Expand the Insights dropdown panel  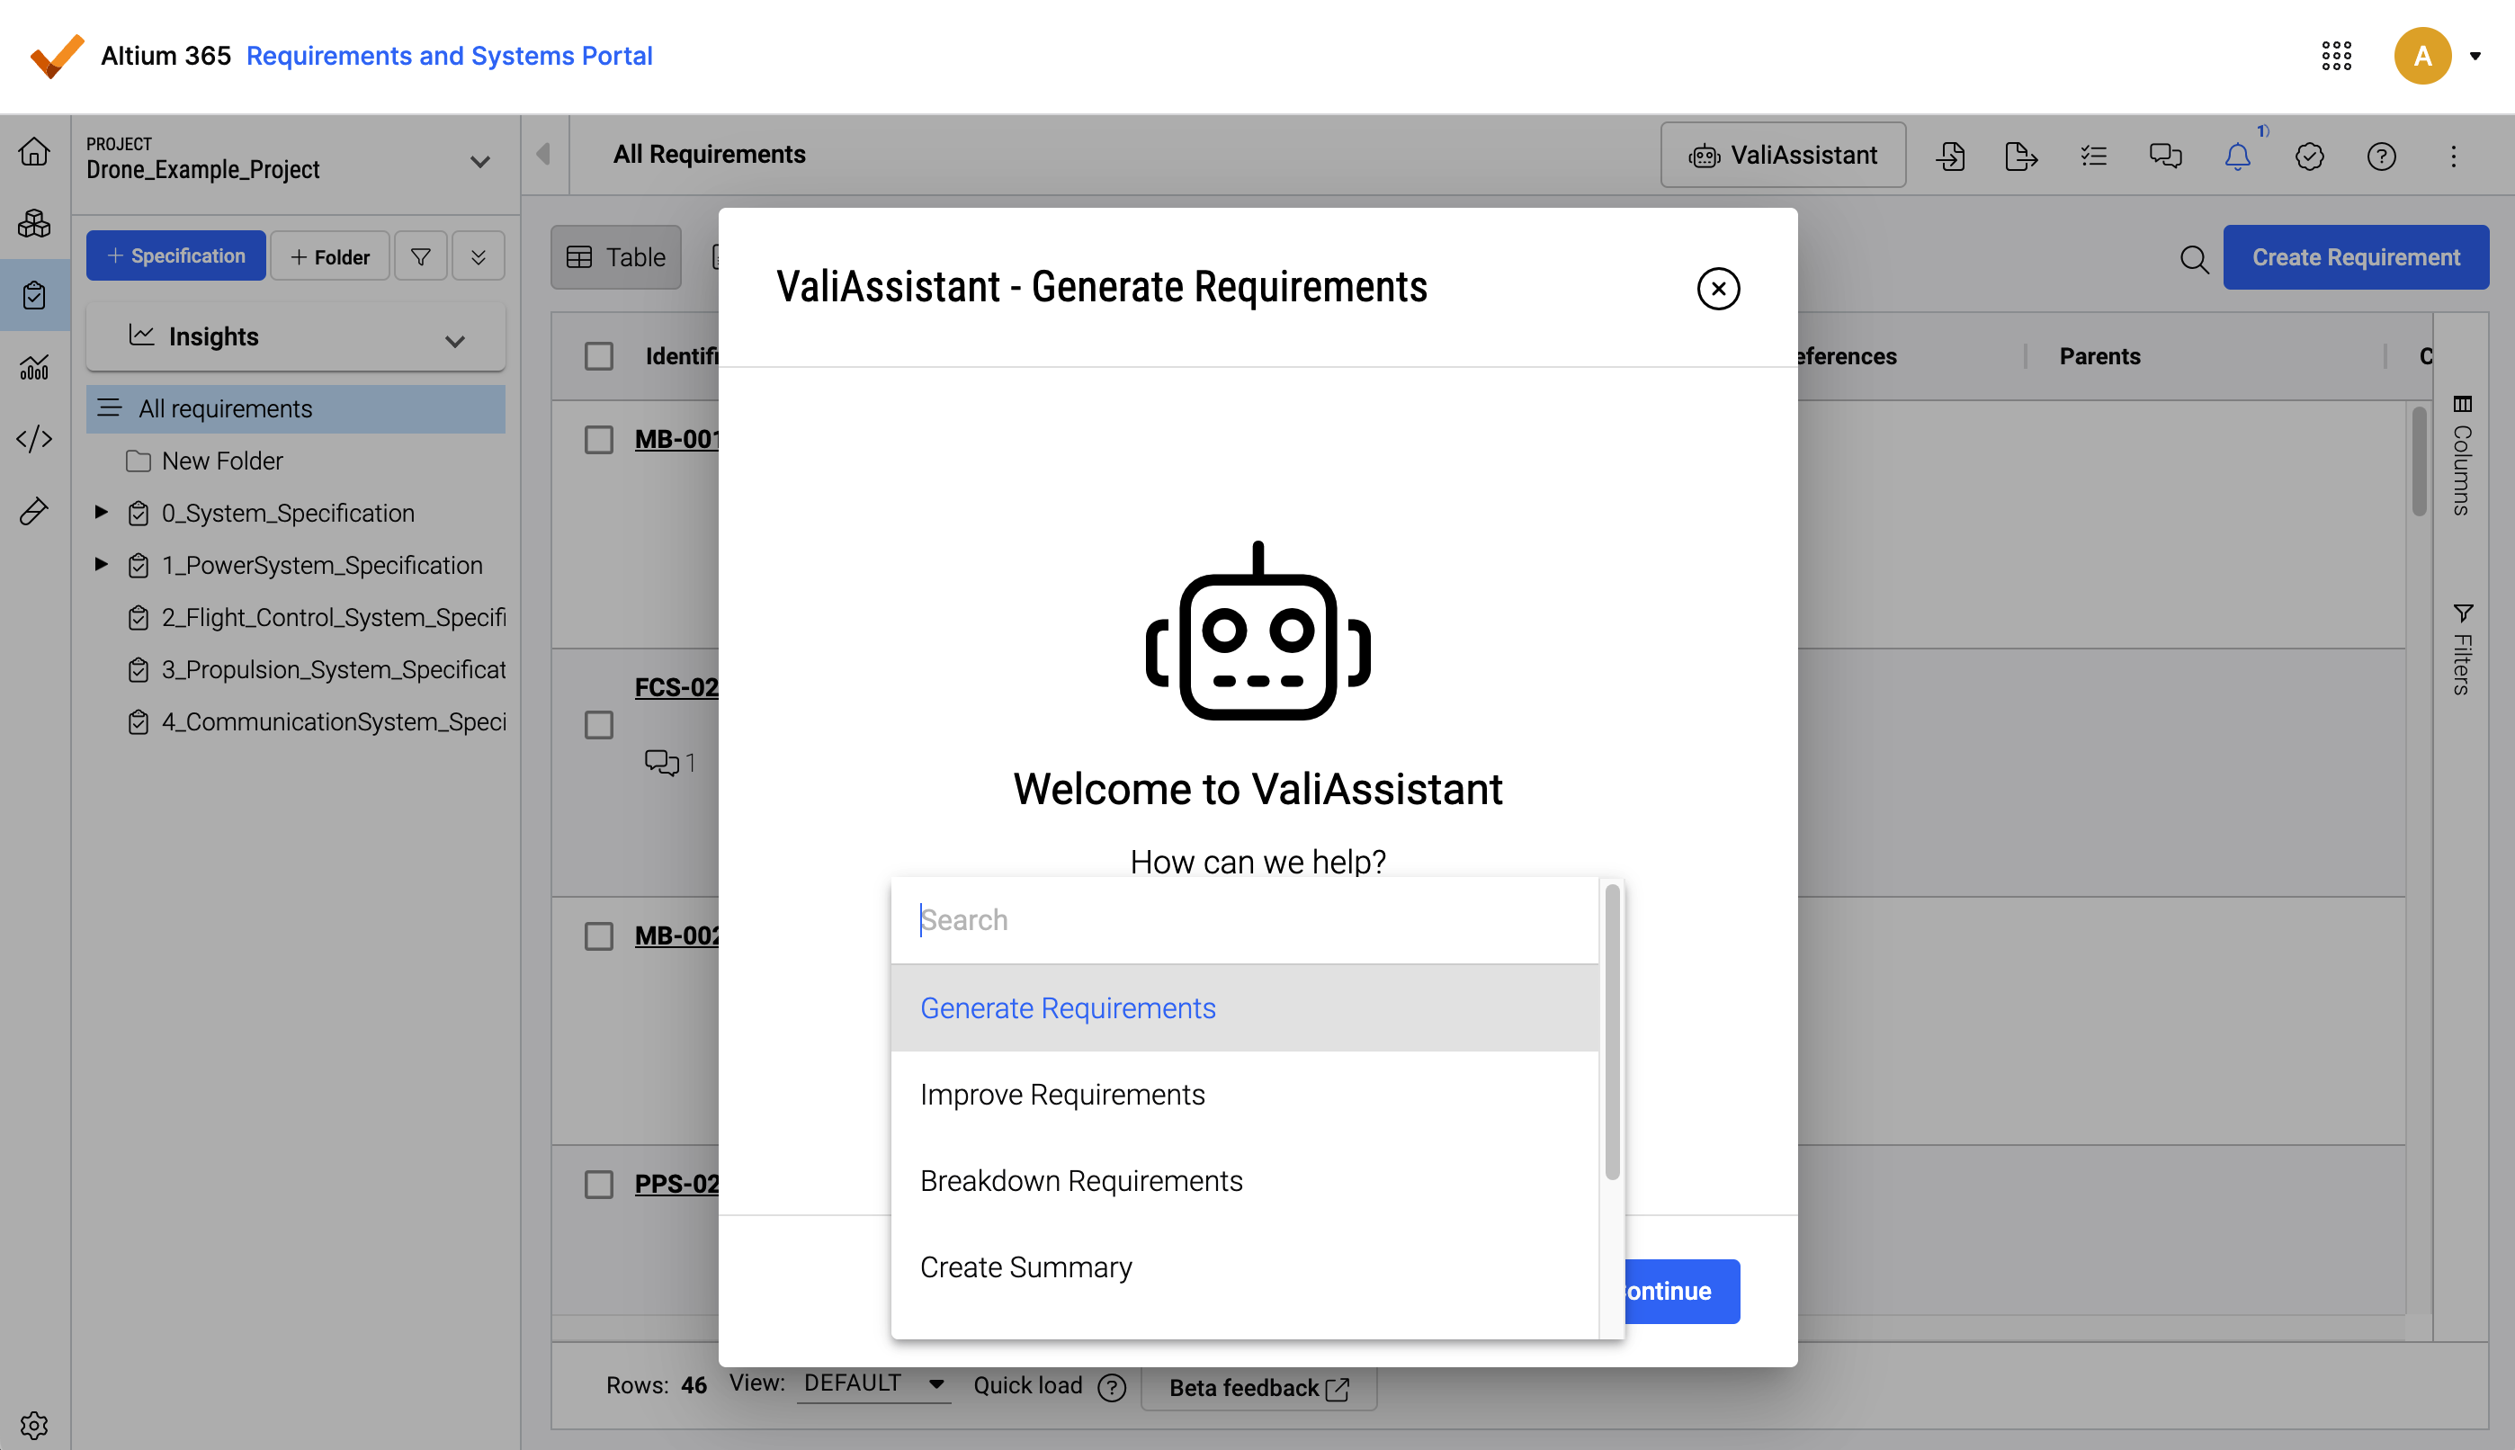tap(455, 341)
